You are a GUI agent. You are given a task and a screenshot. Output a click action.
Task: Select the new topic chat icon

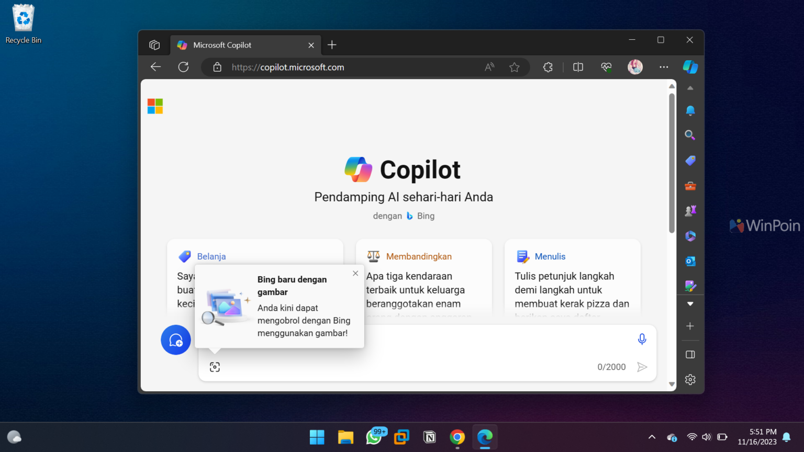[x=175, y=340]
